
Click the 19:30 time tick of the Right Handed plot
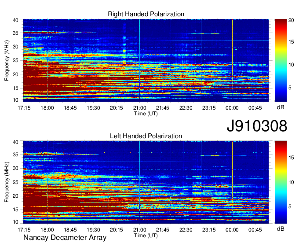click(93, 108)
